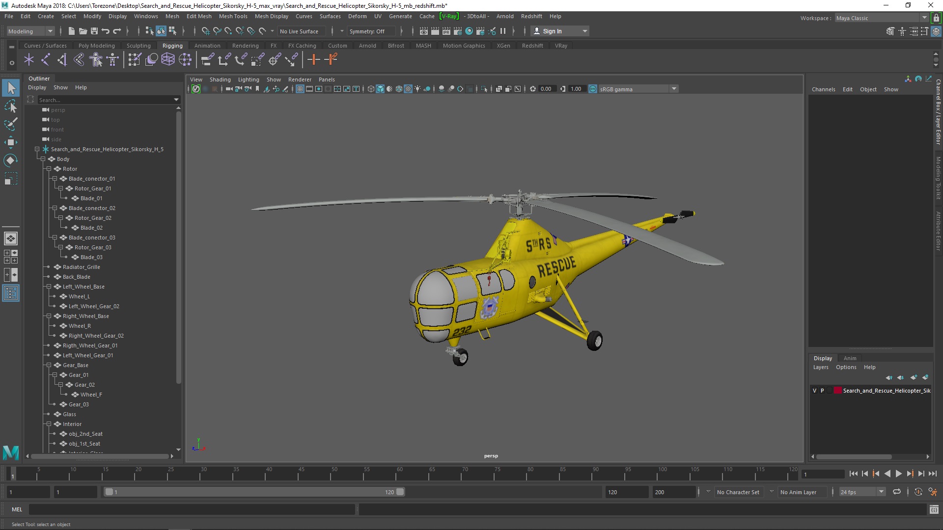Viewport: 943px width, 530px height.
Task: Click the red layer color swatch
Action: click(838, 391)
